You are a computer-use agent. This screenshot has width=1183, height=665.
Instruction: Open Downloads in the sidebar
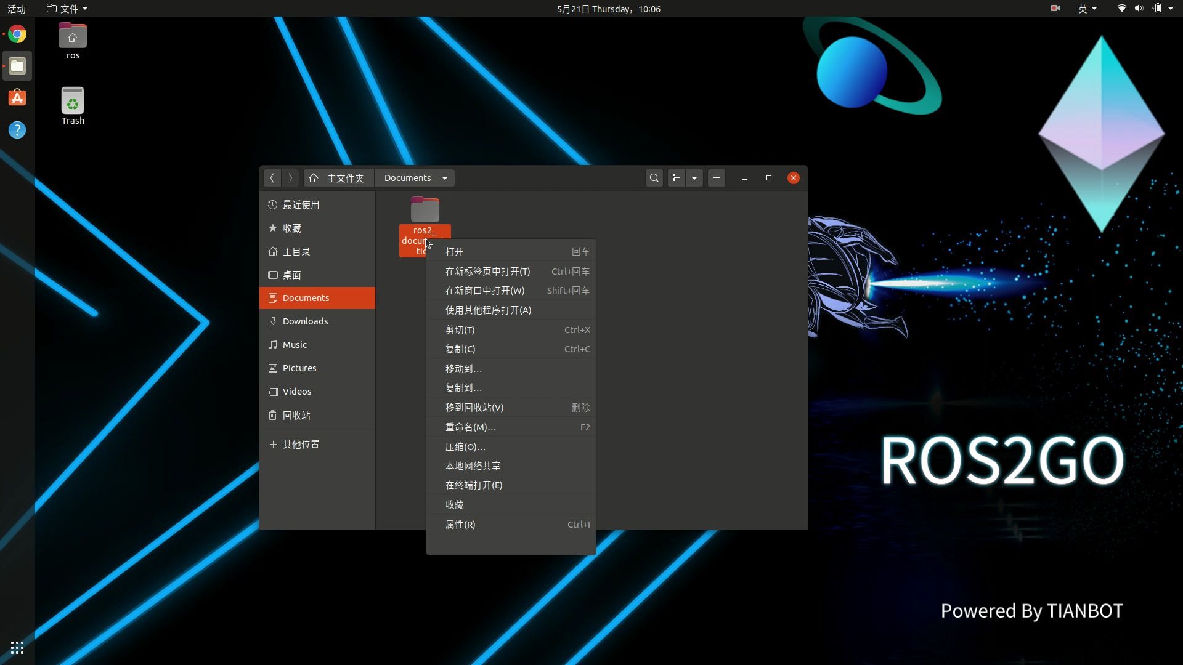(317, 321)
